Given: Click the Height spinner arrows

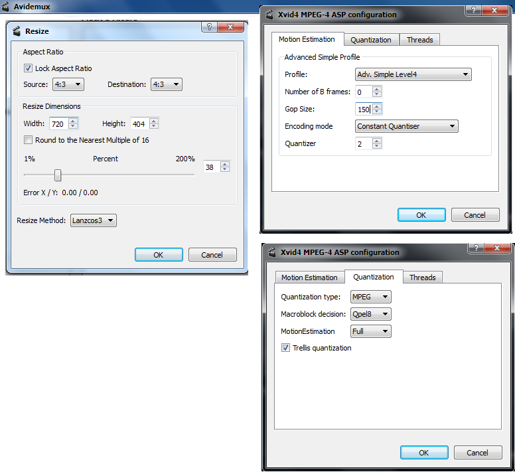Looking at the screenshot, I should tap(154, 124).
